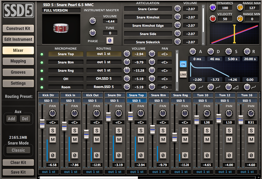This screenshot has width=262, height=179.
Task: Click the Snare Top microphone pan knob
Action: (152, 54)
